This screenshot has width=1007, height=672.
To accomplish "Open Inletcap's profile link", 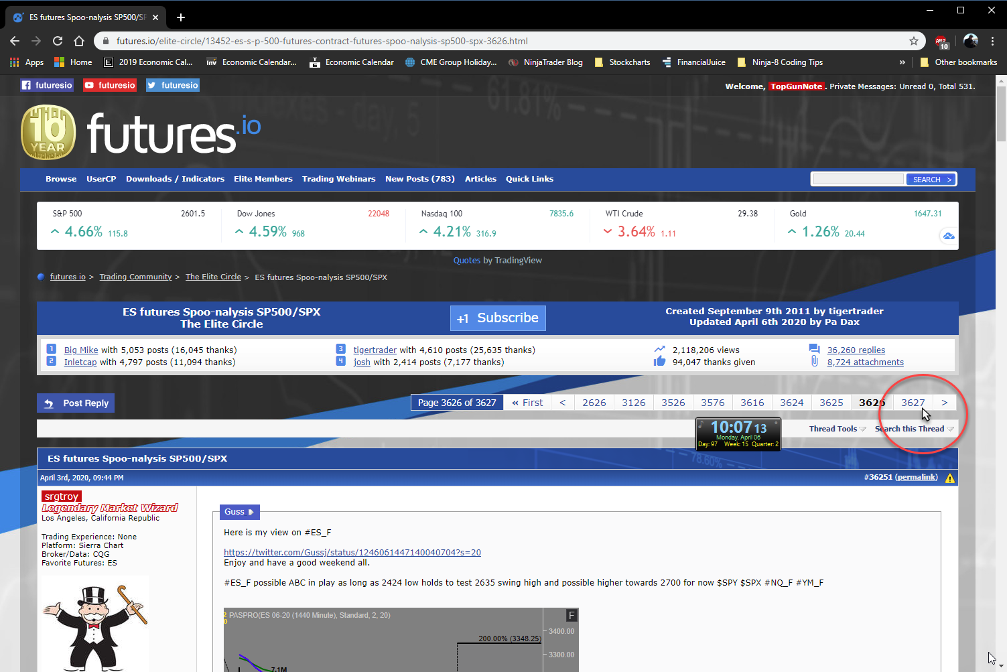I will (x=80, y=362).
